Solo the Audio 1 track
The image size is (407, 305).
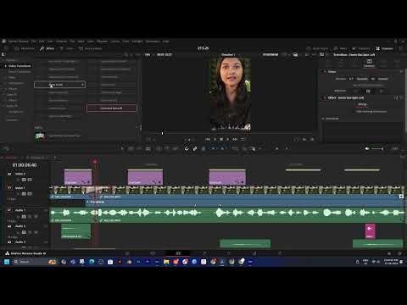[x=30, y=217]
